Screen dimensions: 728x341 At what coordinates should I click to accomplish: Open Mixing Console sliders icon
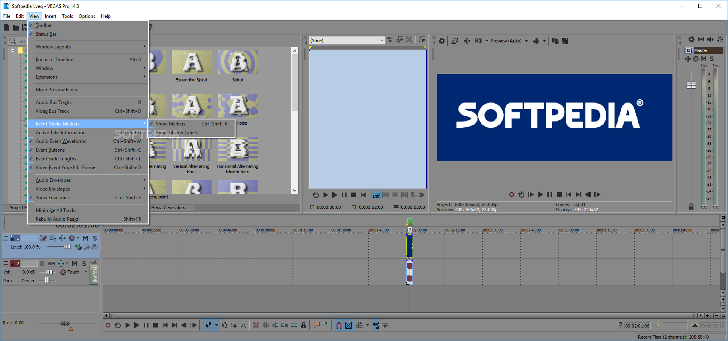(720, 39)
